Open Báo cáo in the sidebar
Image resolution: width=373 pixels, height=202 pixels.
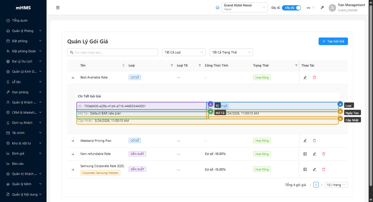tap(18, 164)
